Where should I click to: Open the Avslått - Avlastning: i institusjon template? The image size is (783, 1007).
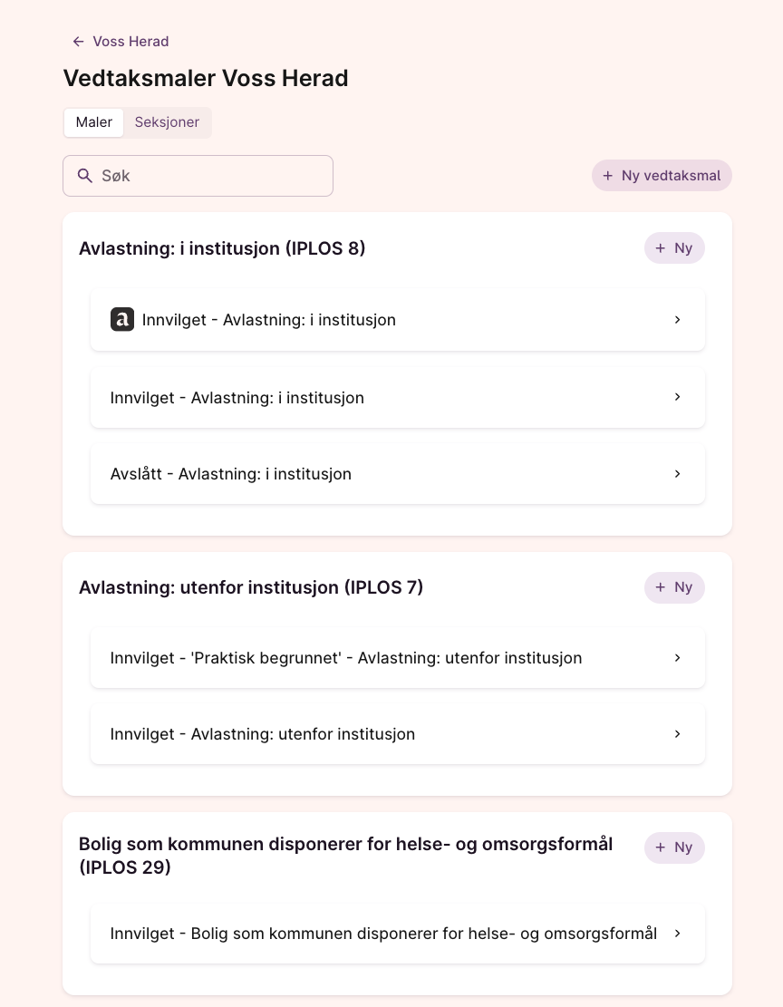point(231,474)
